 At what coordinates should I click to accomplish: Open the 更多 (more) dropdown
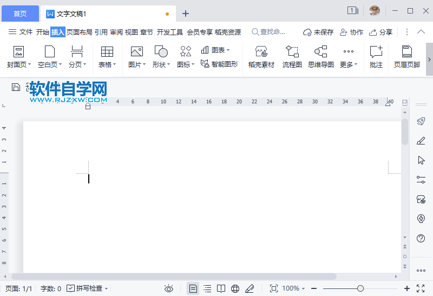pos(349,57)
